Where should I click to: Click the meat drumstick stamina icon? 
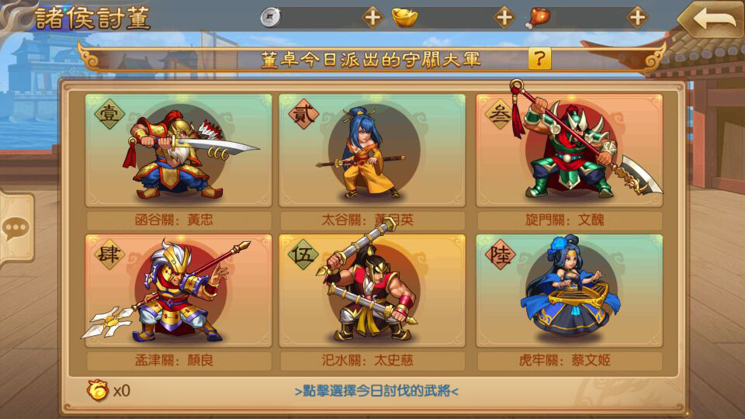pyautogui.click(x=537, y=18)
